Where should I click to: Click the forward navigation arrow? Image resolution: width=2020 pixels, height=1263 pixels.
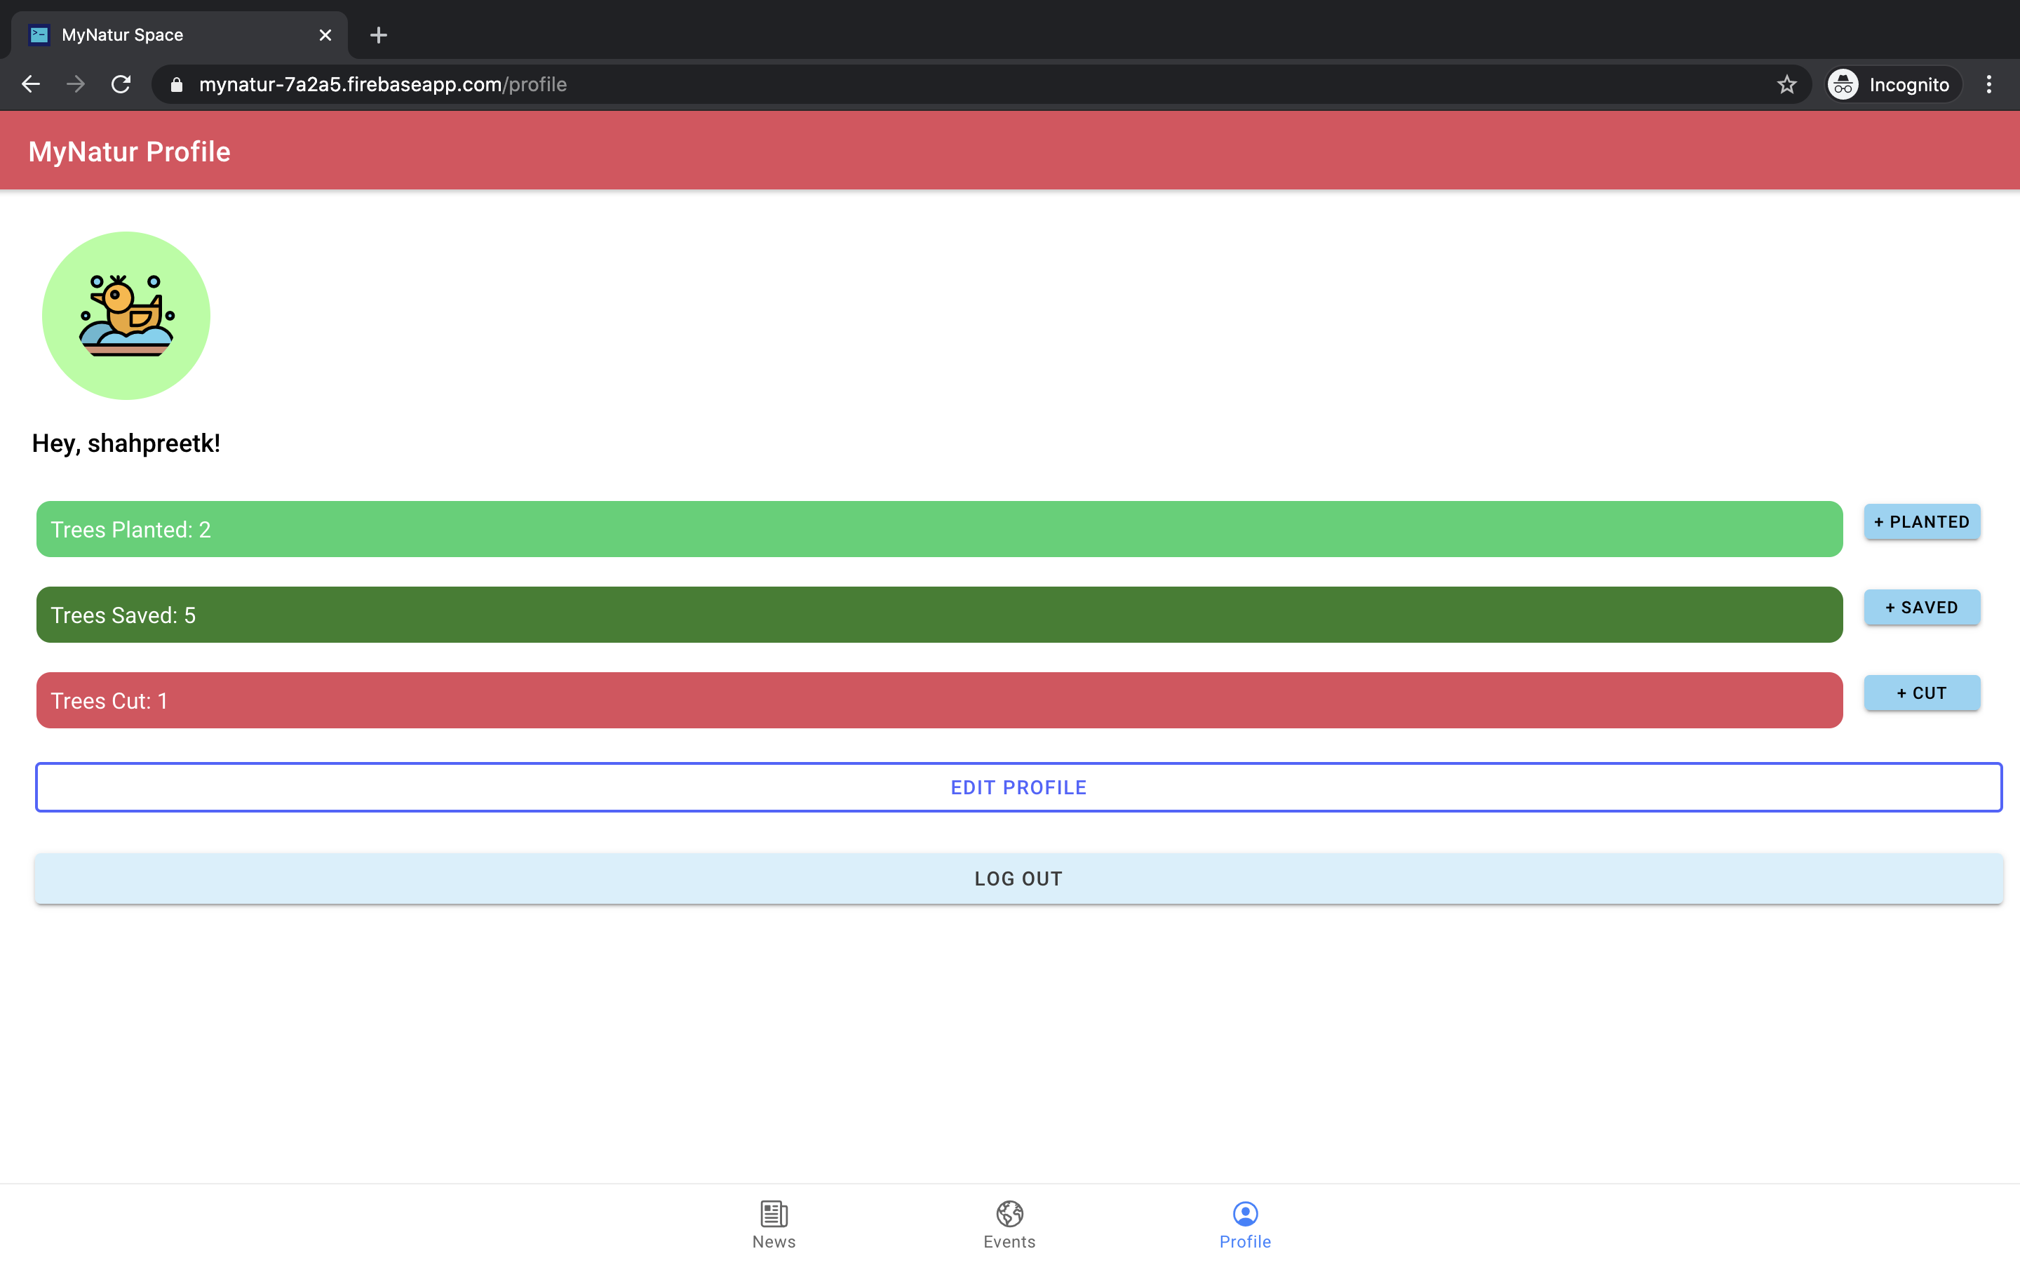[x=76, y=84]
